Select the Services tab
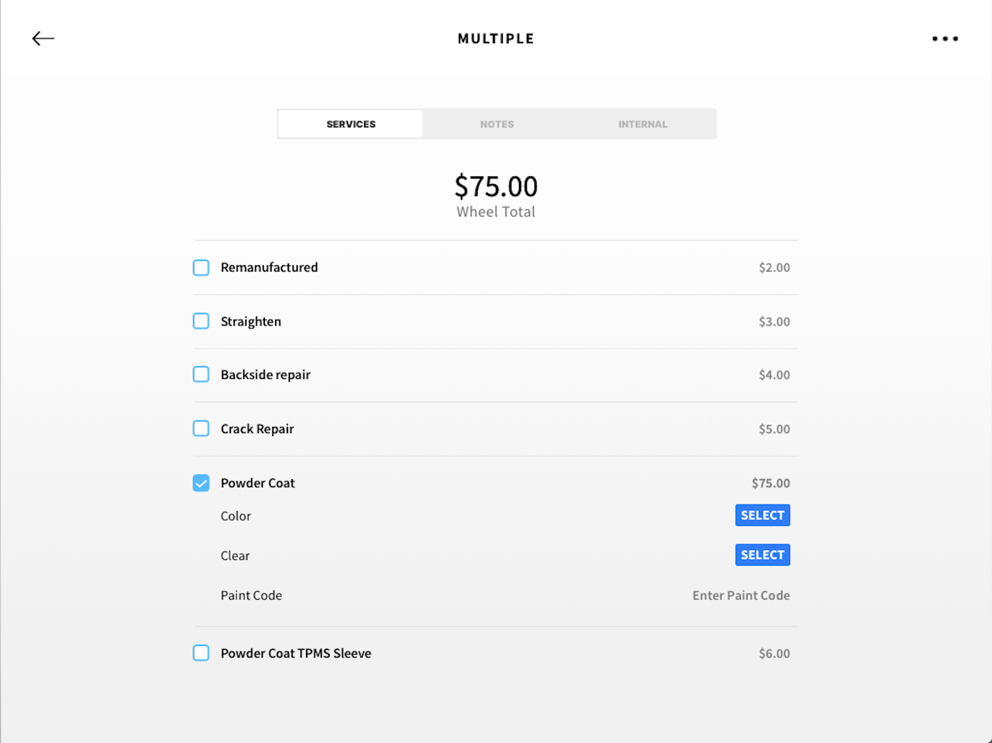 point(351,124)
